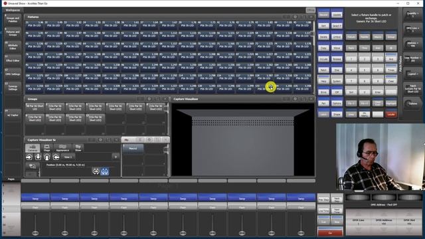Viewport: 425px width, 239px height.
Task: Click the DMX Address field in wheel panel
Action: point(384,222)
